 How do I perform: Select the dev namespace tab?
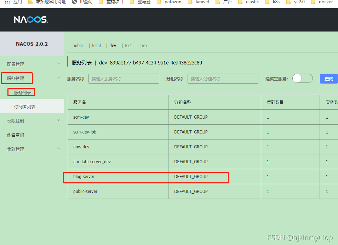(x=113, y=46)
